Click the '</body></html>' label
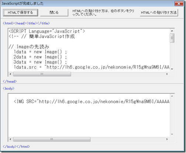 (16, 147)
